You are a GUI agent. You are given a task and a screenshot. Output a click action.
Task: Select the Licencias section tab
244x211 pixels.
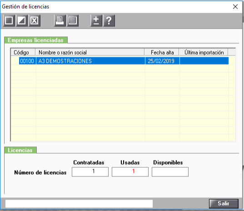[x=20, y=150]
